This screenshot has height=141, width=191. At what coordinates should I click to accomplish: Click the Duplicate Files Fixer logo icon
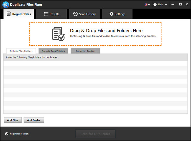[x=5, y=4]
